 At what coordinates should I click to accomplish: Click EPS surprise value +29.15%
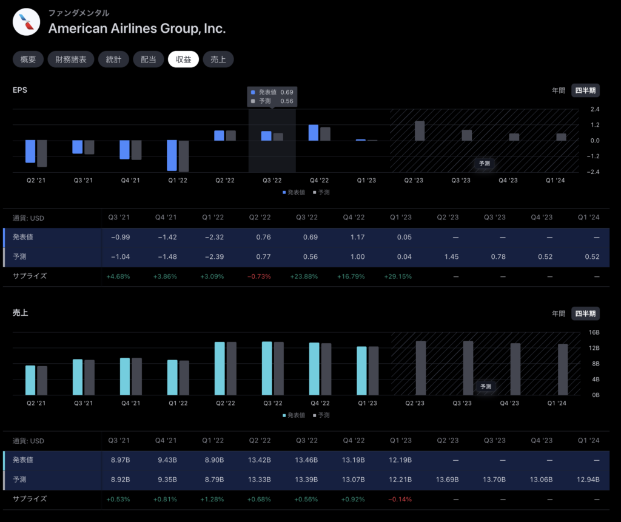398,276
